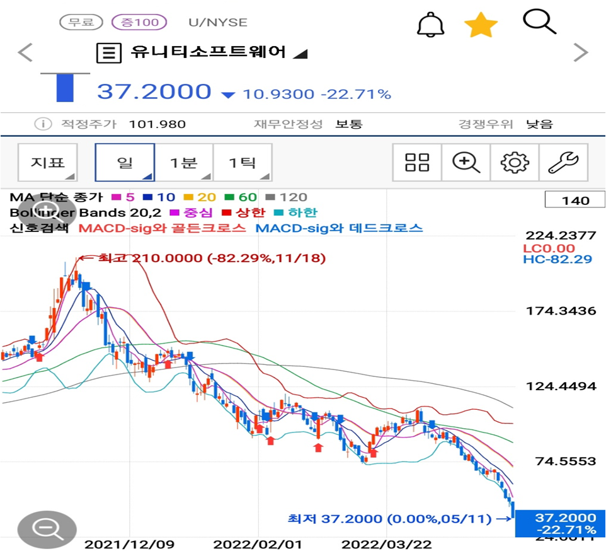Select MACD-sig와 데드크로스 signal label
Screen dimensions: 606x551
coord(340,228)
